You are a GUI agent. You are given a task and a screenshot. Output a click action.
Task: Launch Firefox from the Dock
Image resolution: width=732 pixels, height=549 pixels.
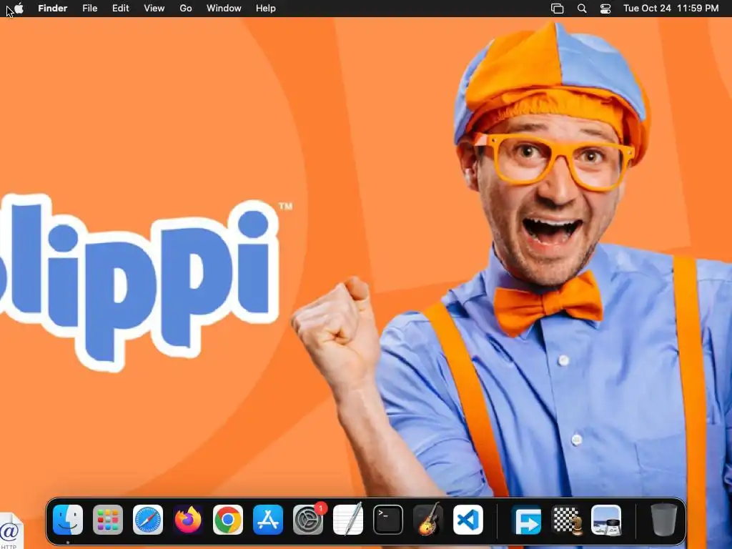coord(188,520)
